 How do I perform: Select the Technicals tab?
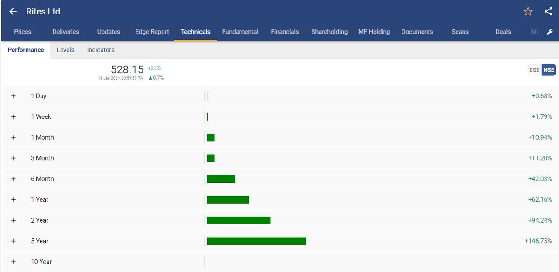point(196,32)
